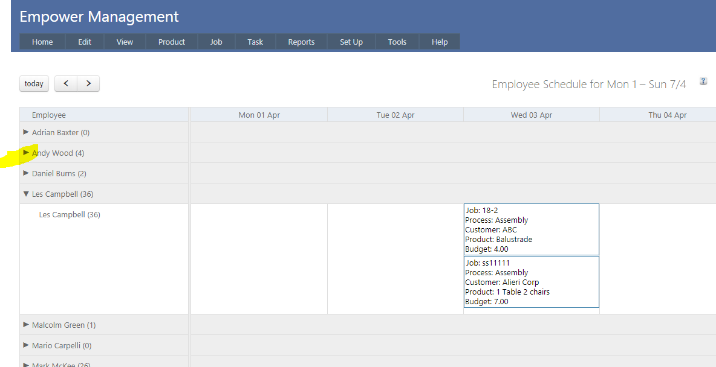
Task: Open the Product menu
Action: pos(172,42)
